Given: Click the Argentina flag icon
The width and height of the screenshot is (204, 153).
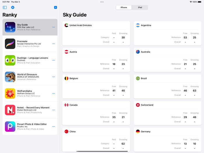Looking at the screenshot, I should click(x=138, y=25).
